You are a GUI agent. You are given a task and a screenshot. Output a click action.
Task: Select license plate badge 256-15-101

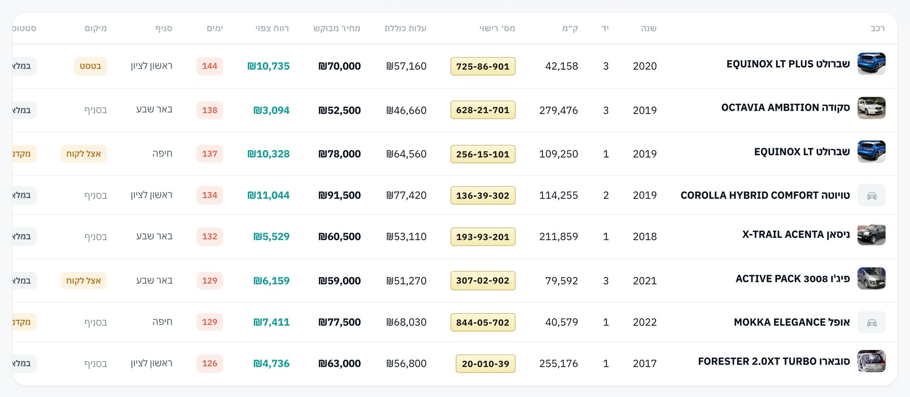[483, 154]
